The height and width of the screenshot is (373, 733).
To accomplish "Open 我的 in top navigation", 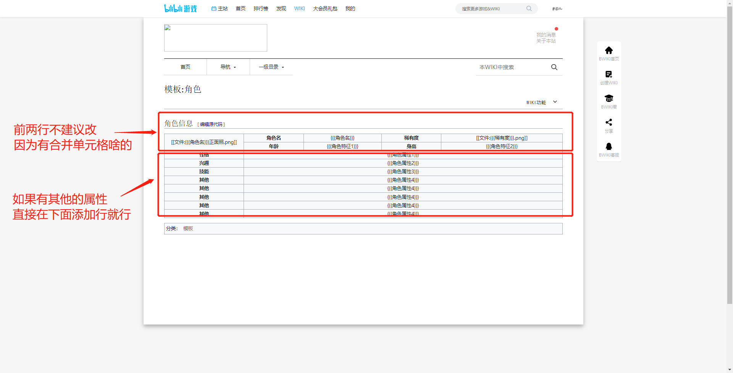I will pyautogui.click(x=350, y=8).
